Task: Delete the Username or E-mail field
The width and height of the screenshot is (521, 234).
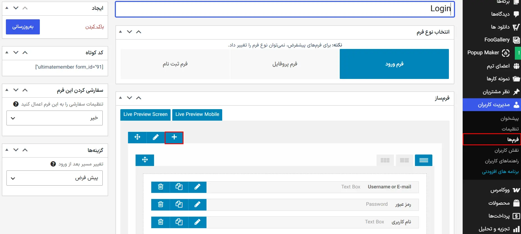Action: click(x=160, y=187)
